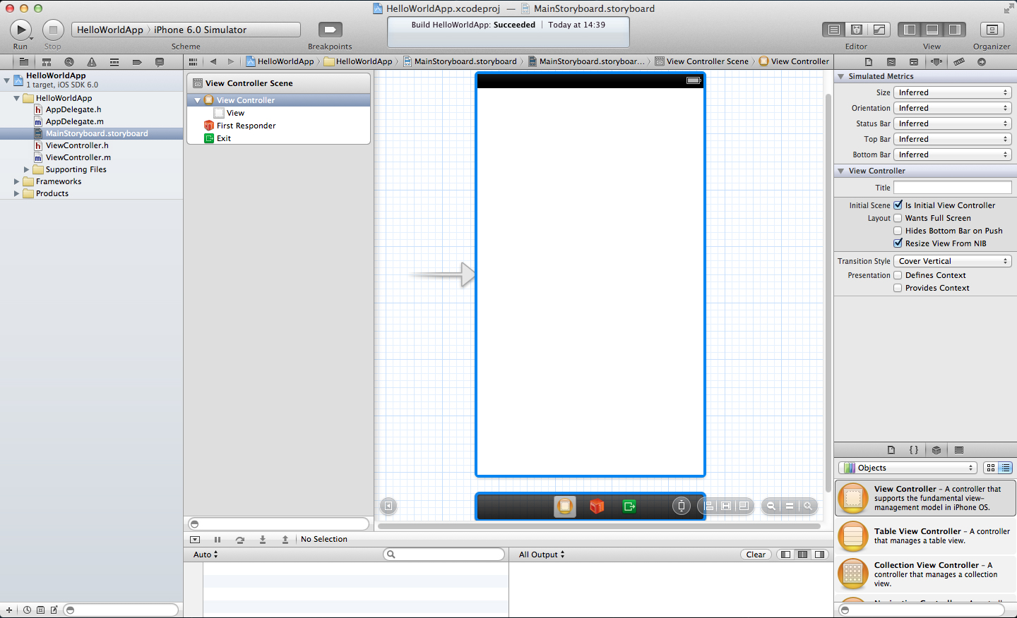Open the Connections inspector arrow icon
The image size is (1017, 618).
[982, 61]
